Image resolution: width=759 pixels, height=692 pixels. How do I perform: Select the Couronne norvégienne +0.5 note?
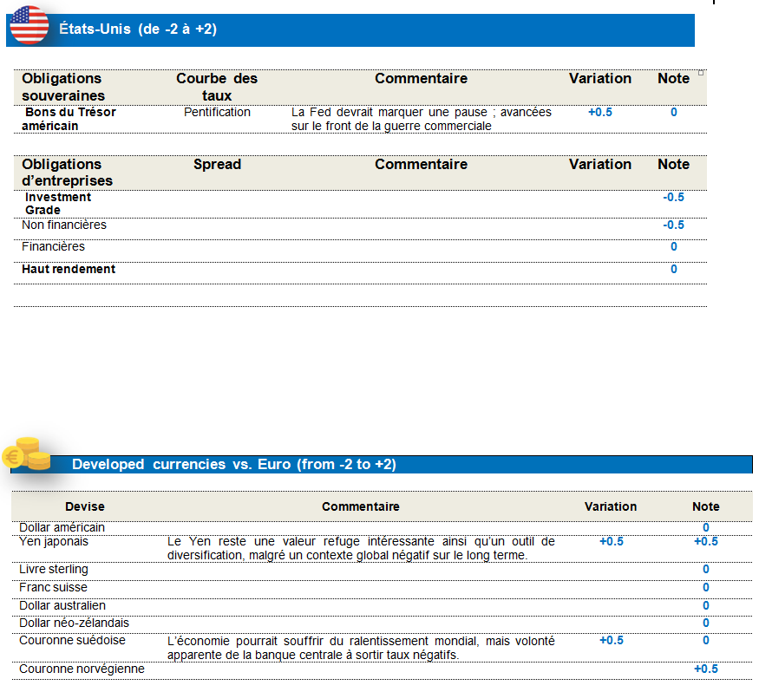[x=705, y=669]
